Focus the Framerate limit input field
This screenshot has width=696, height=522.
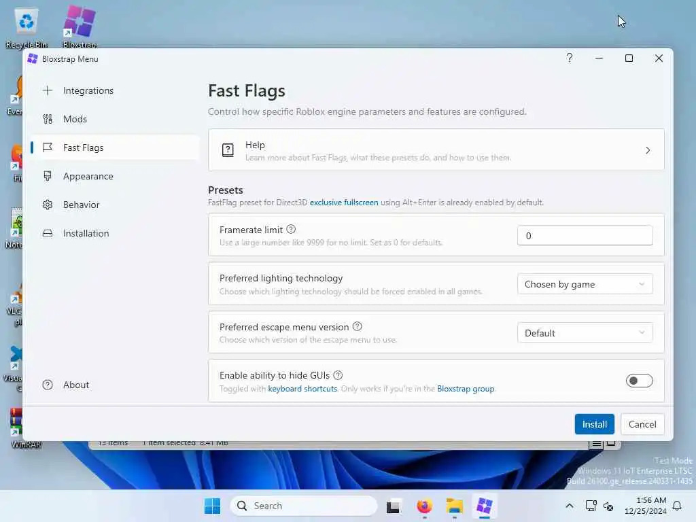(x=585, y=235)
